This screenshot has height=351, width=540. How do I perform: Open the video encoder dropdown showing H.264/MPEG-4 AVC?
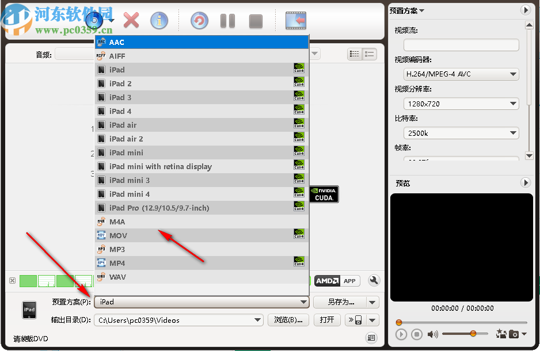462,74
